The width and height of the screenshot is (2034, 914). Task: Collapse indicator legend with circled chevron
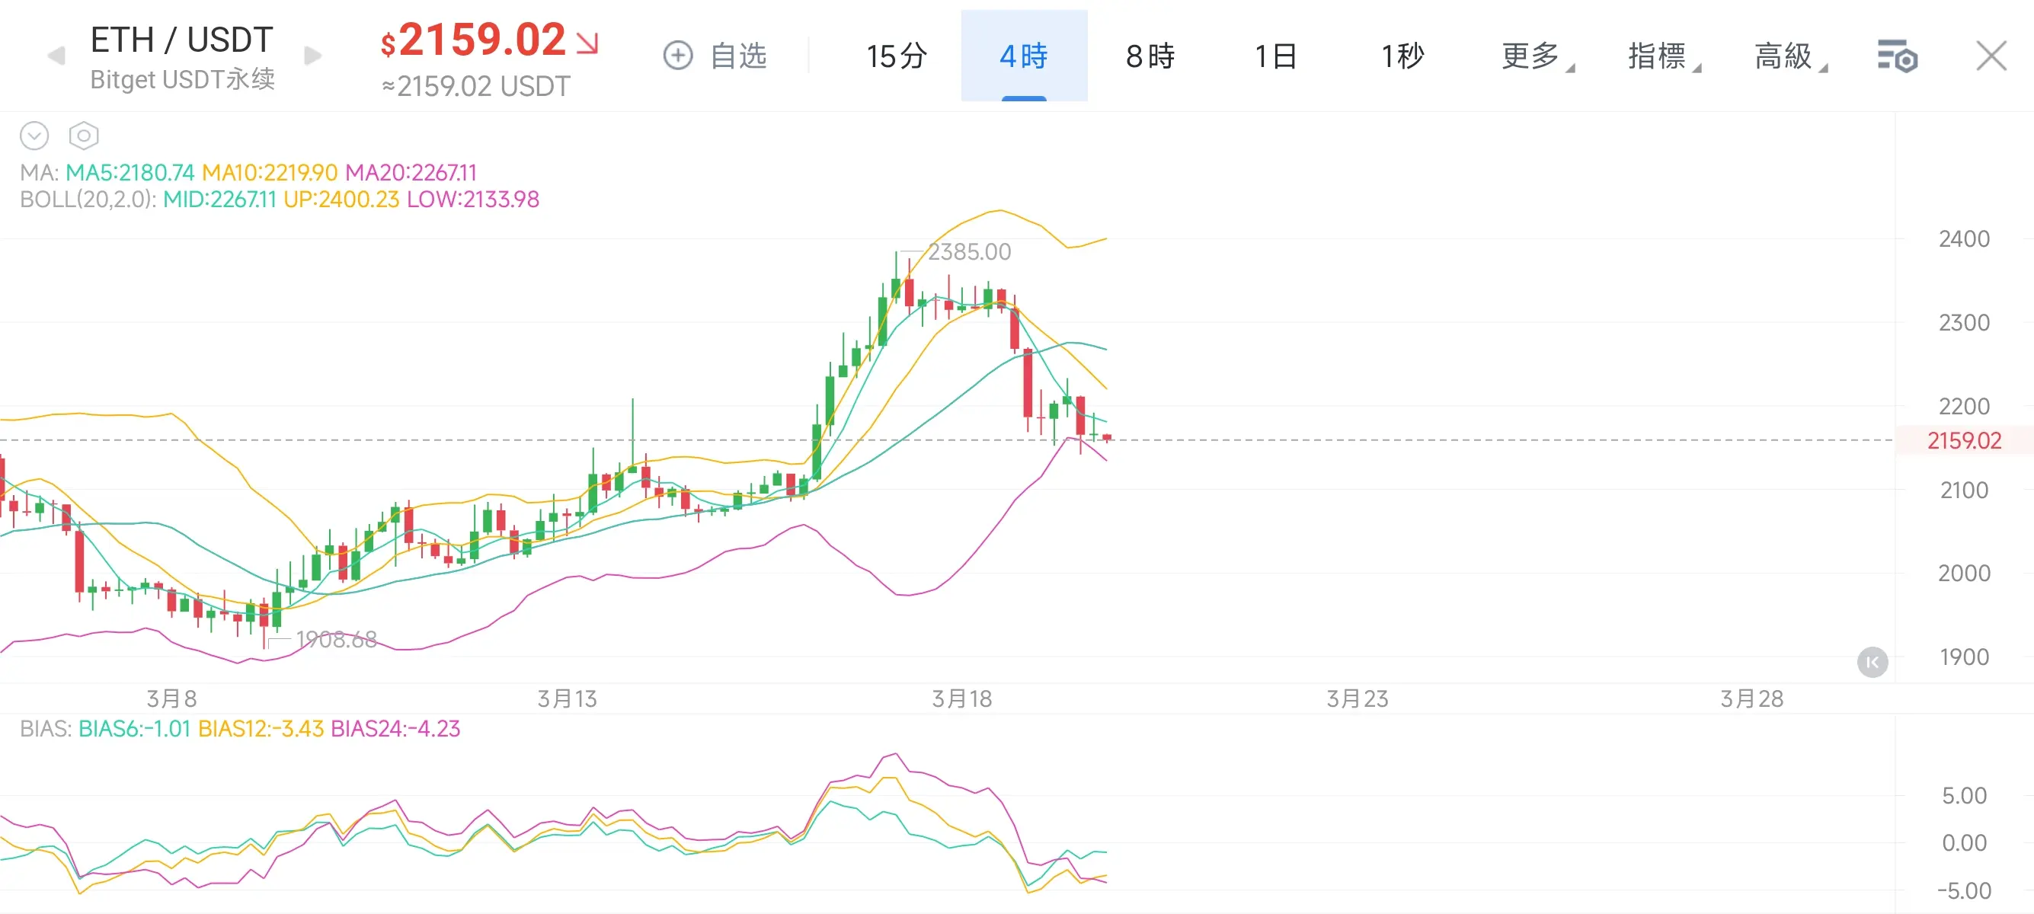pos(34,136)
